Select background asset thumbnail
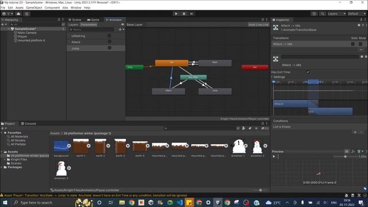 (x=62, y=146)
